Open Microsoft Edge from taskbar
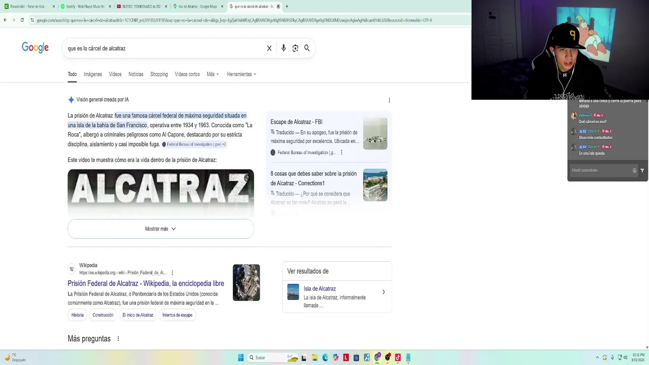 tap(325, 357)
